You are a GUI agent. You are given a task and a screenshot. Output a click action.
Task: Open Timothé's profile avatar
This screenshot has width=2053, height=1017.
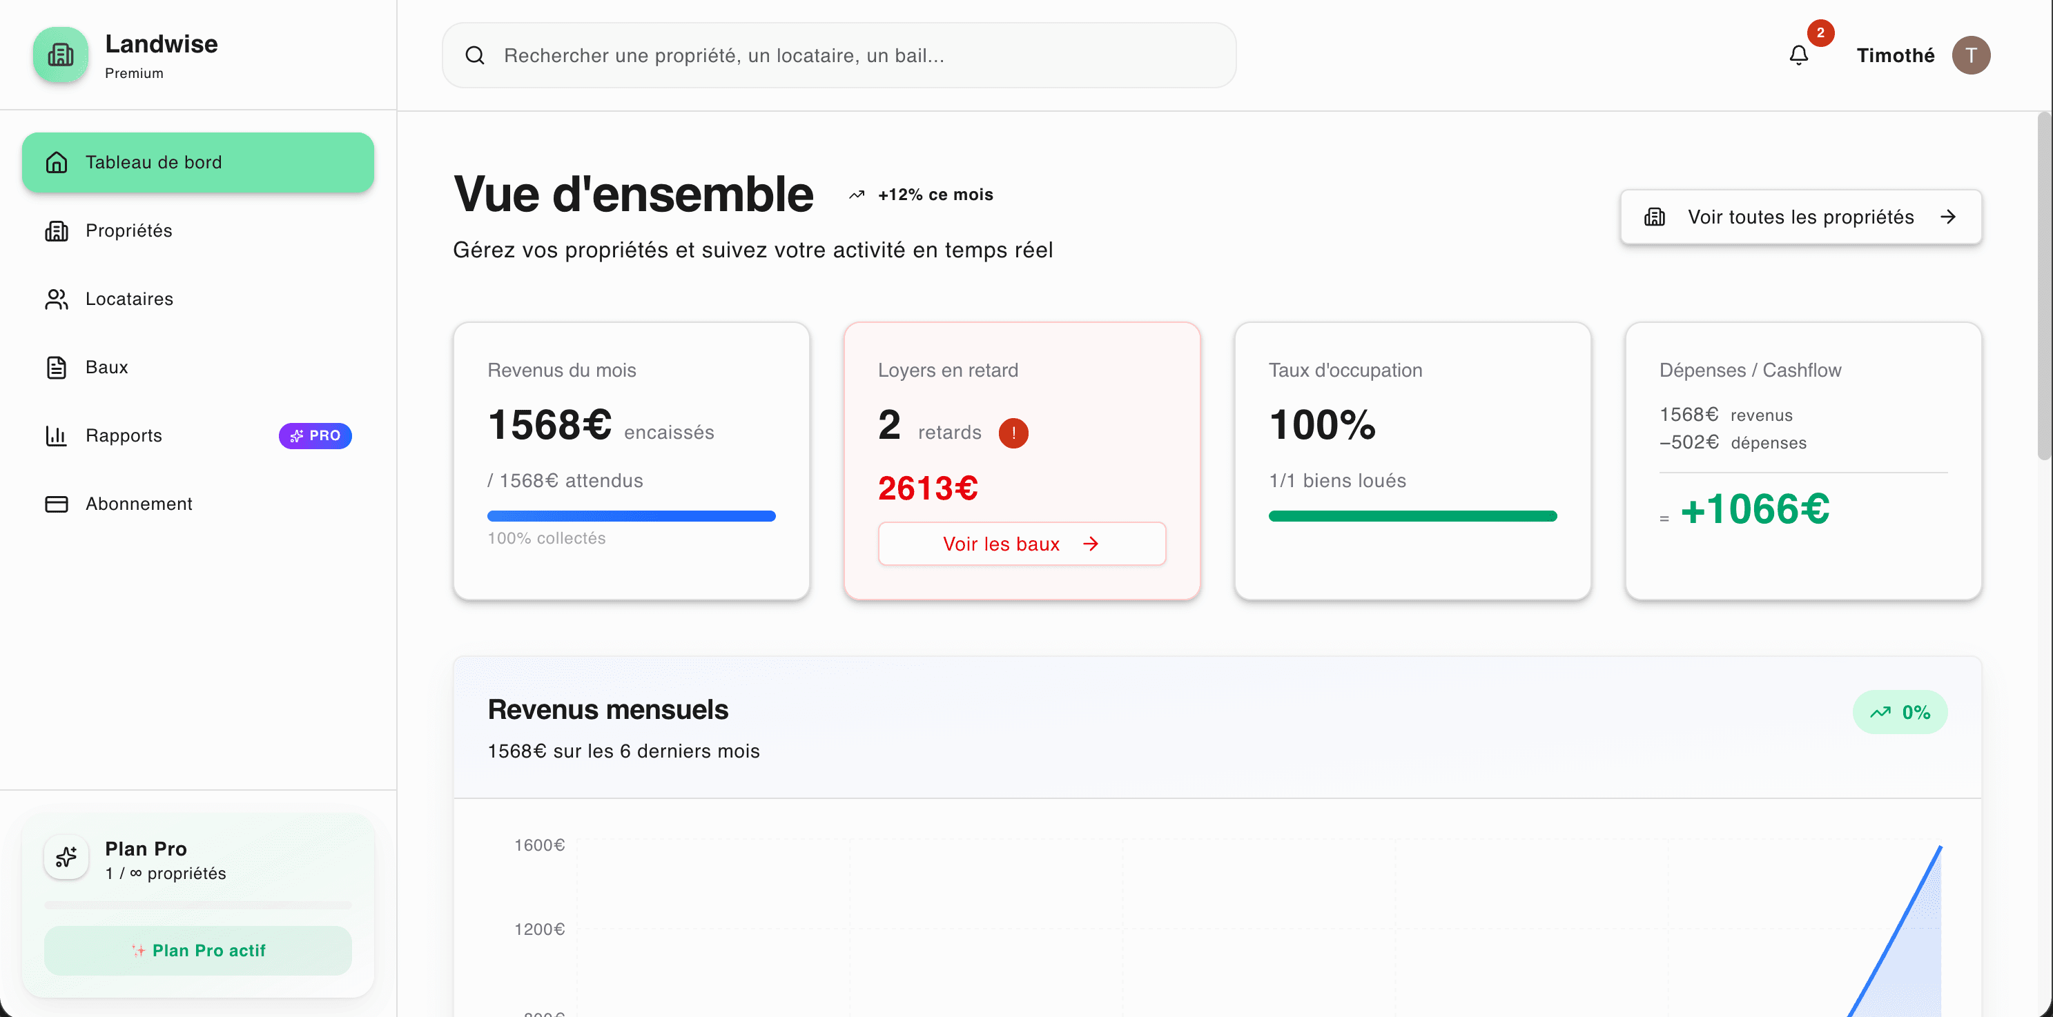pyautogui.click(x=1972, y=55)
